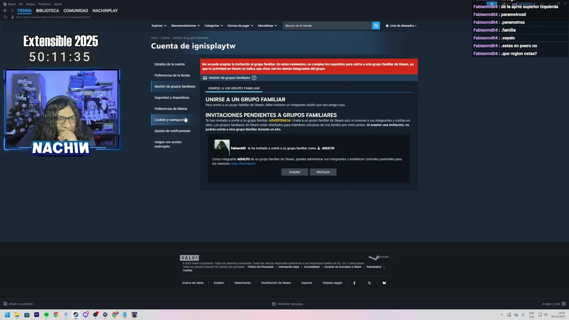
Task: Open Spotify from the taskbar
Action: (46, 315)
